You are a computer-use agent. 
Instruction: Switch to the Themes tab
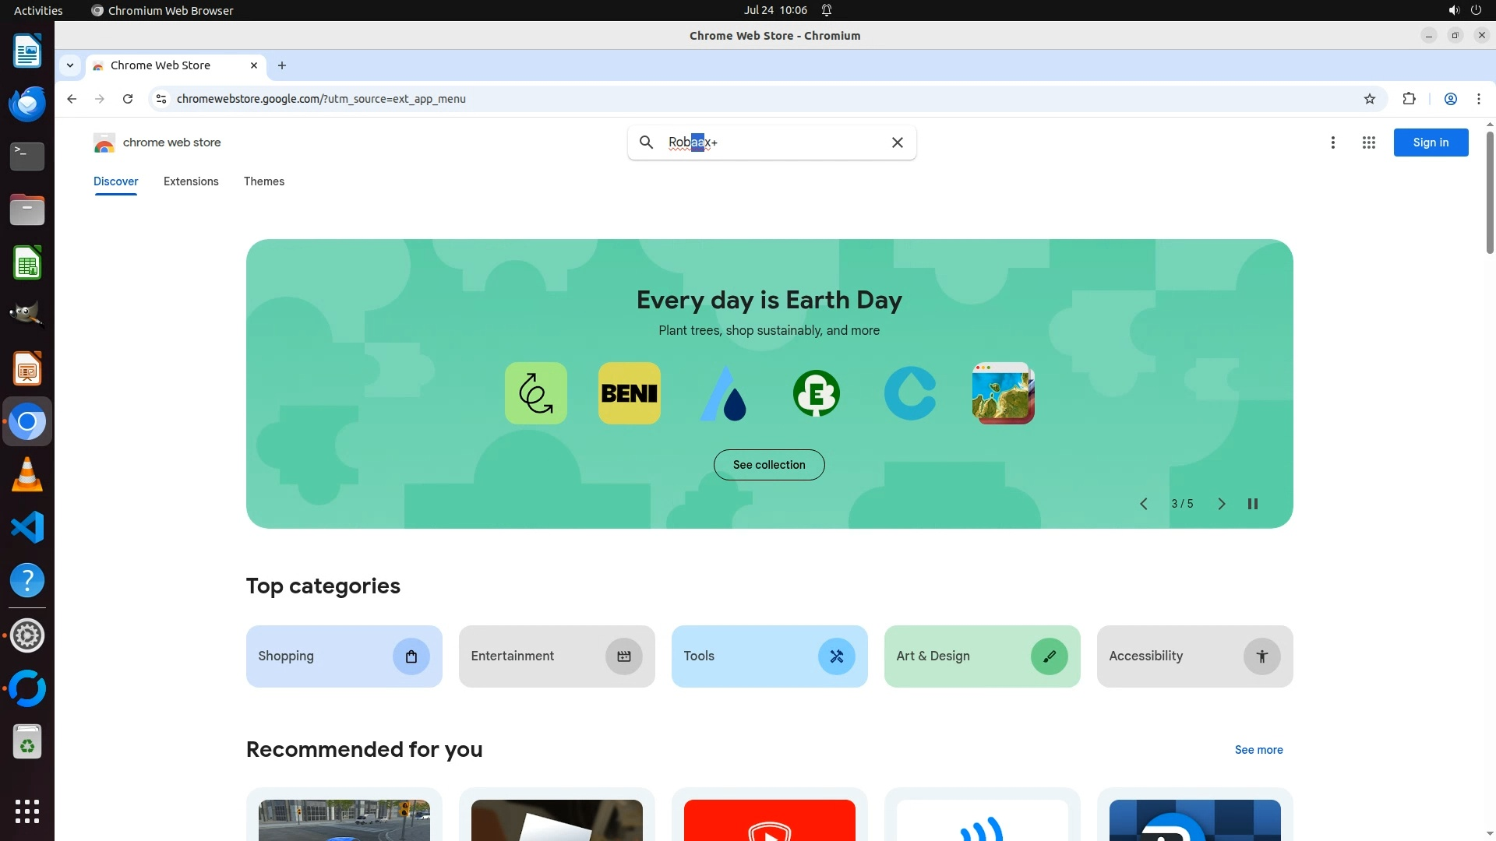(263, 181)
